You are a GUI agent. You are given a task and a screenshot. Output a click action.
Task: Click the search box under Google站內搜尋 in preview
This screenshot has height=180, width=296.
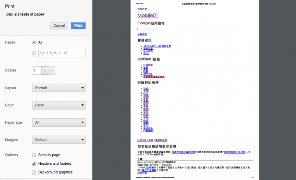point(145,29)
